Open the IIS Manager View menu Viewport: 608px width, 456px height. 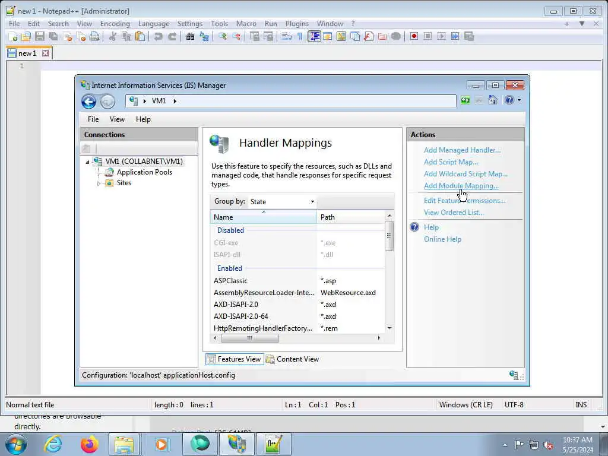pos(117,119)
